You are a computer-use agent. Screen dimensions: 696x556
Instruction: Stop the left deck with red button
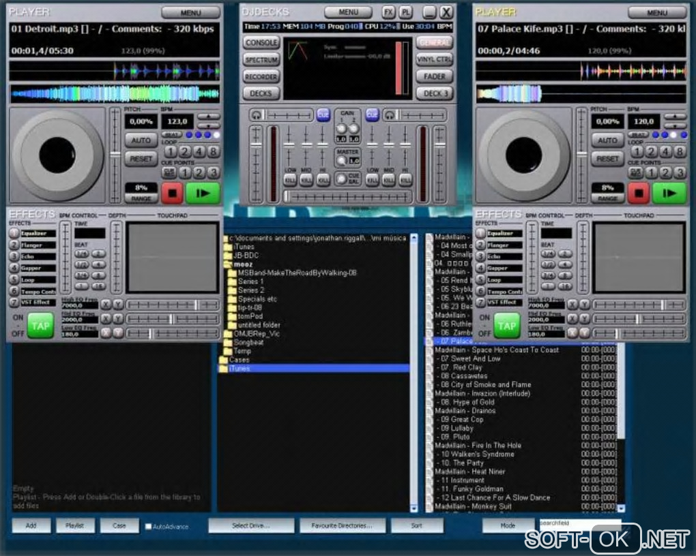[x=172, y=193]
